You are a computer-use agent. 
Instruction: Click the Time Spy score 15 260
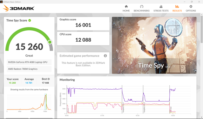29,47
